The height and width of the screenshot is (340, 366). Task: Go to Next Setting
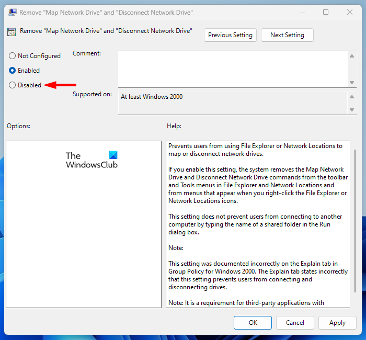click(x=287, y=35)
